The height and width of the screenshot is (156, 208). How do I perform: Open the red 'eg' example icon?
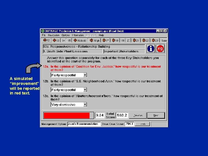click(x=160, y=49)
